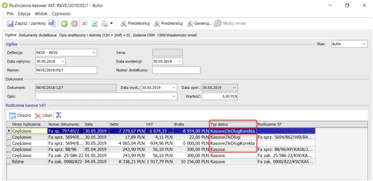Open the crossed tools settings icon

pyautogui.click(x=85, y=23)
